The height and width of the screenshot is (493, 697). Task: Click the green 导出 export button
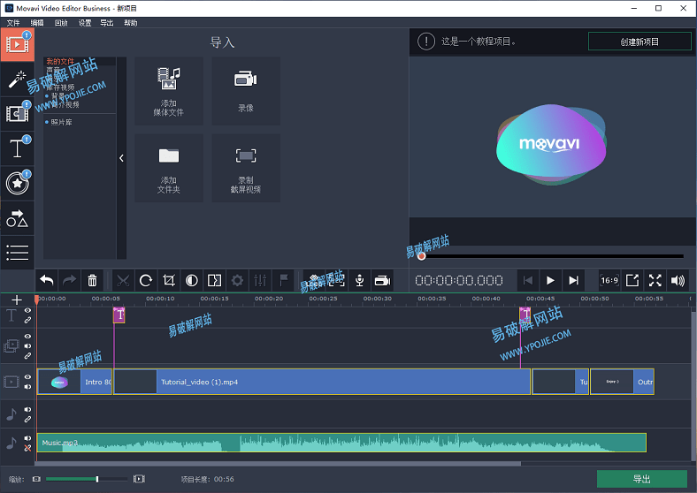642,479
